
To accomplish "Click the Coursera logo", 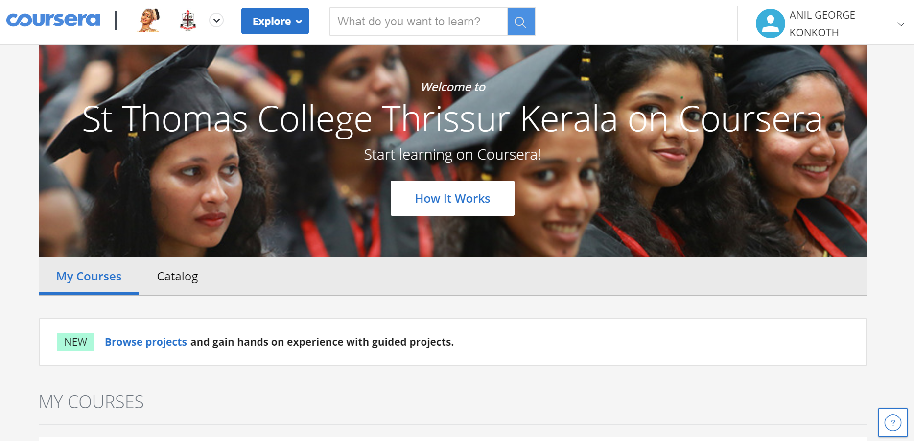I will coord(53,20).
